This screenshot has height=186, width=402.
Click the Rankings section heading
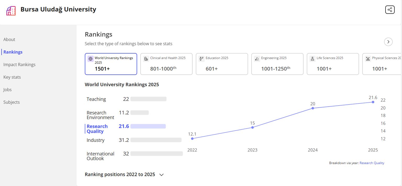click(98, 34)
